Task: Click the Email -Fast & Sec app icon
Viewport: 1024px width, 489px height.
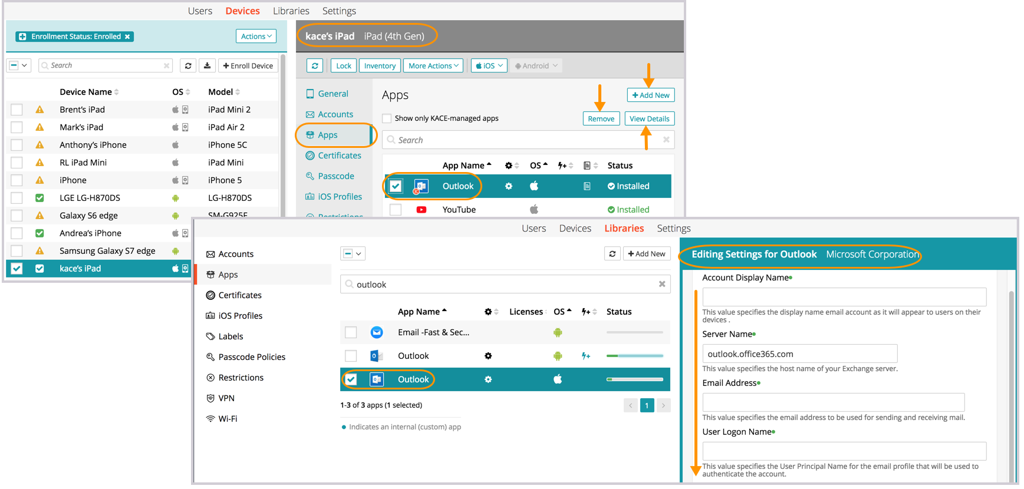Action: (x=377, y=332)
